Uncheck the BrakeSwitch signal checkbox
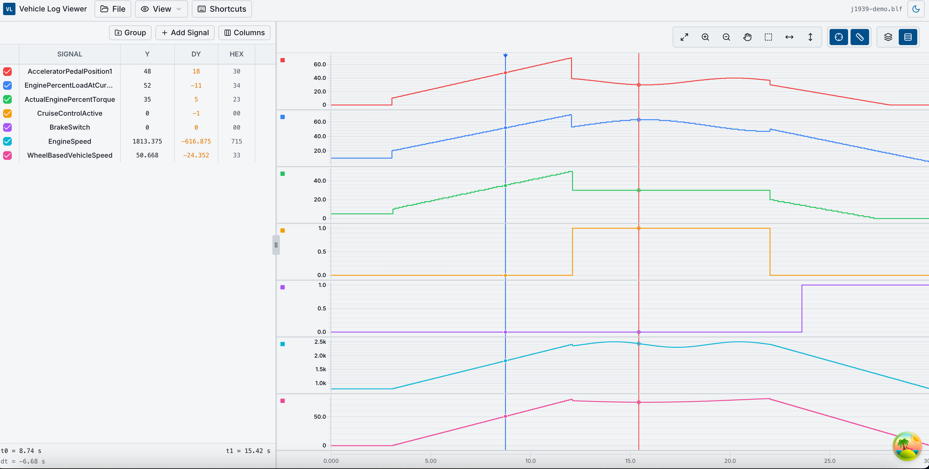The image size is (929, 469). 7,127
